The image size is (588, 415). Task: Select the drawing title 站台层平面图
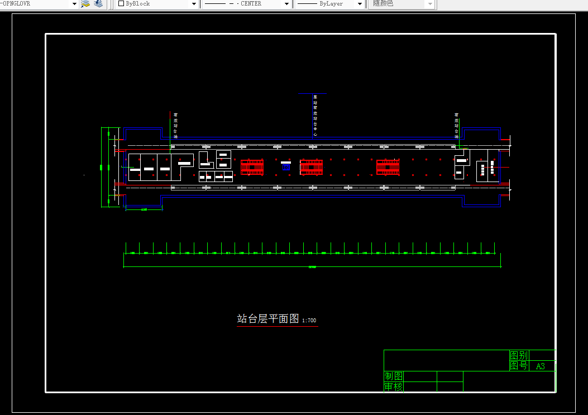(267, 318)
